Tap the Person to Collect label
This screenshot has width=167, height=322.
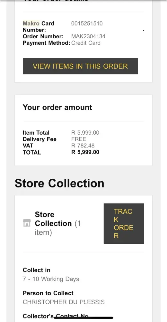[x=48, y=293]
